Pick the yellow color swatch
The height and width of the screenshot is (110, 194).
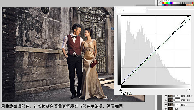click(x=165, y=3)
